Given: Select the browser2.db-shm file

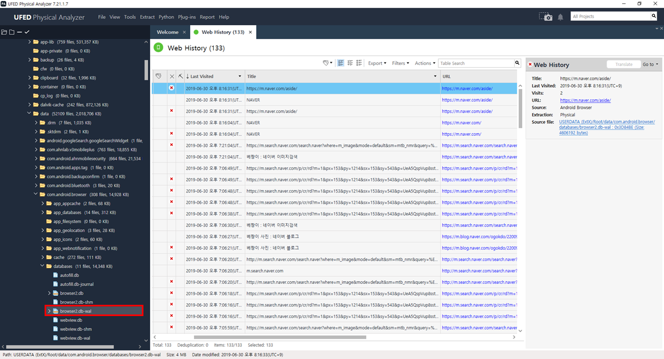Looking at the screenshot, I should (x=76, y=302).
